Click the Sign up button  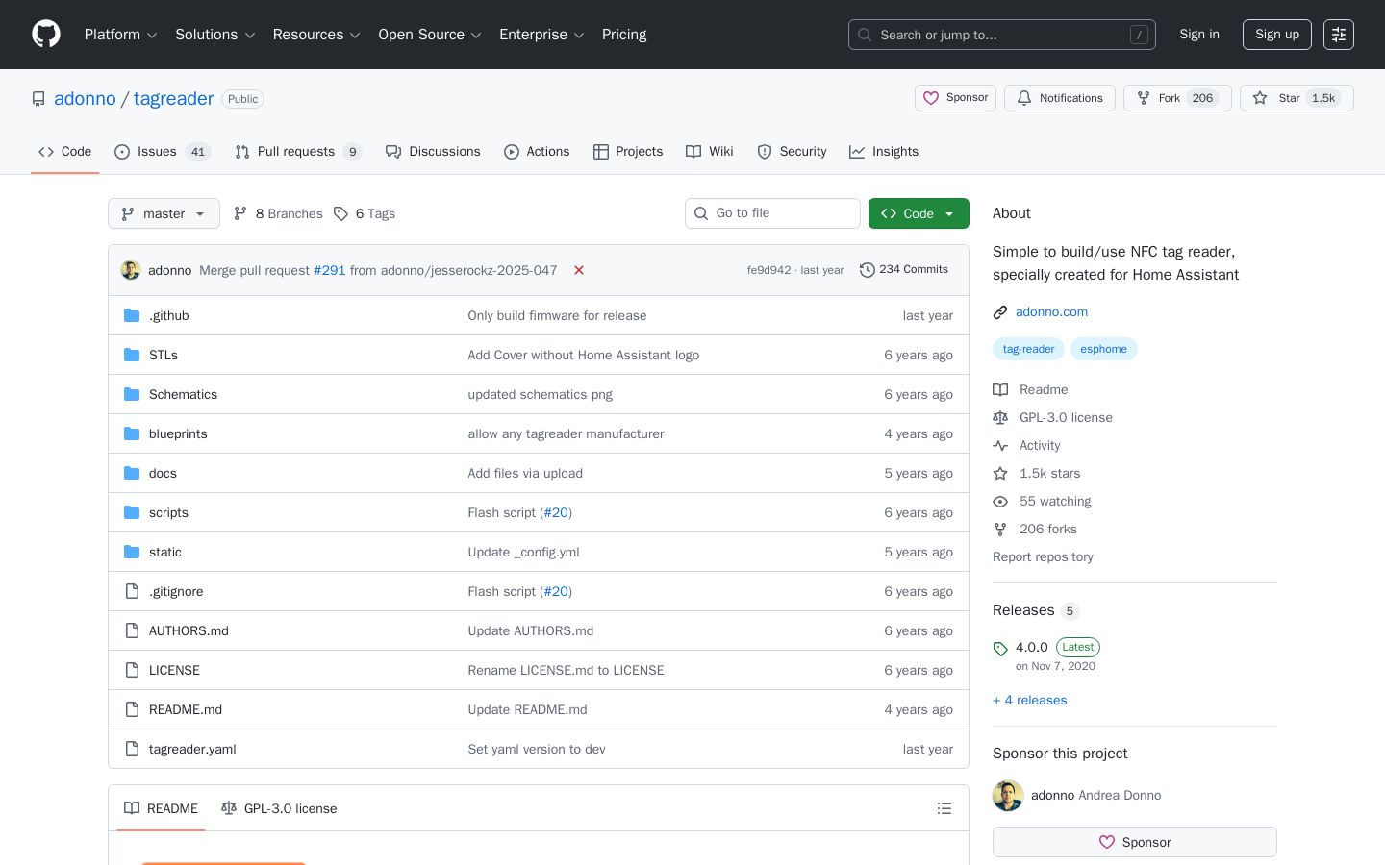click(1277, 35)
